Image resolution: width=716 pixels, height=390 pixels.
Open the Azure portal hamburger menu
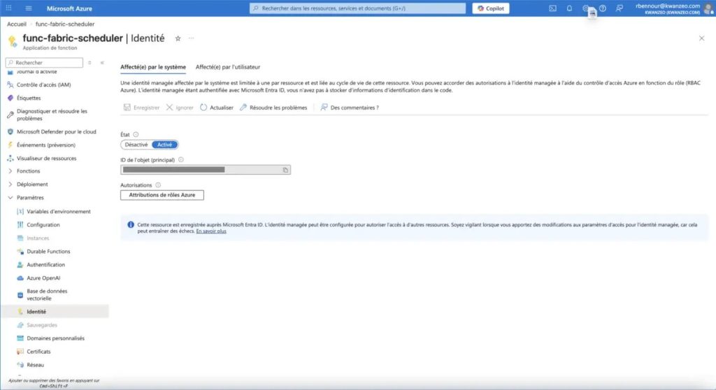[x=28, y=8]
